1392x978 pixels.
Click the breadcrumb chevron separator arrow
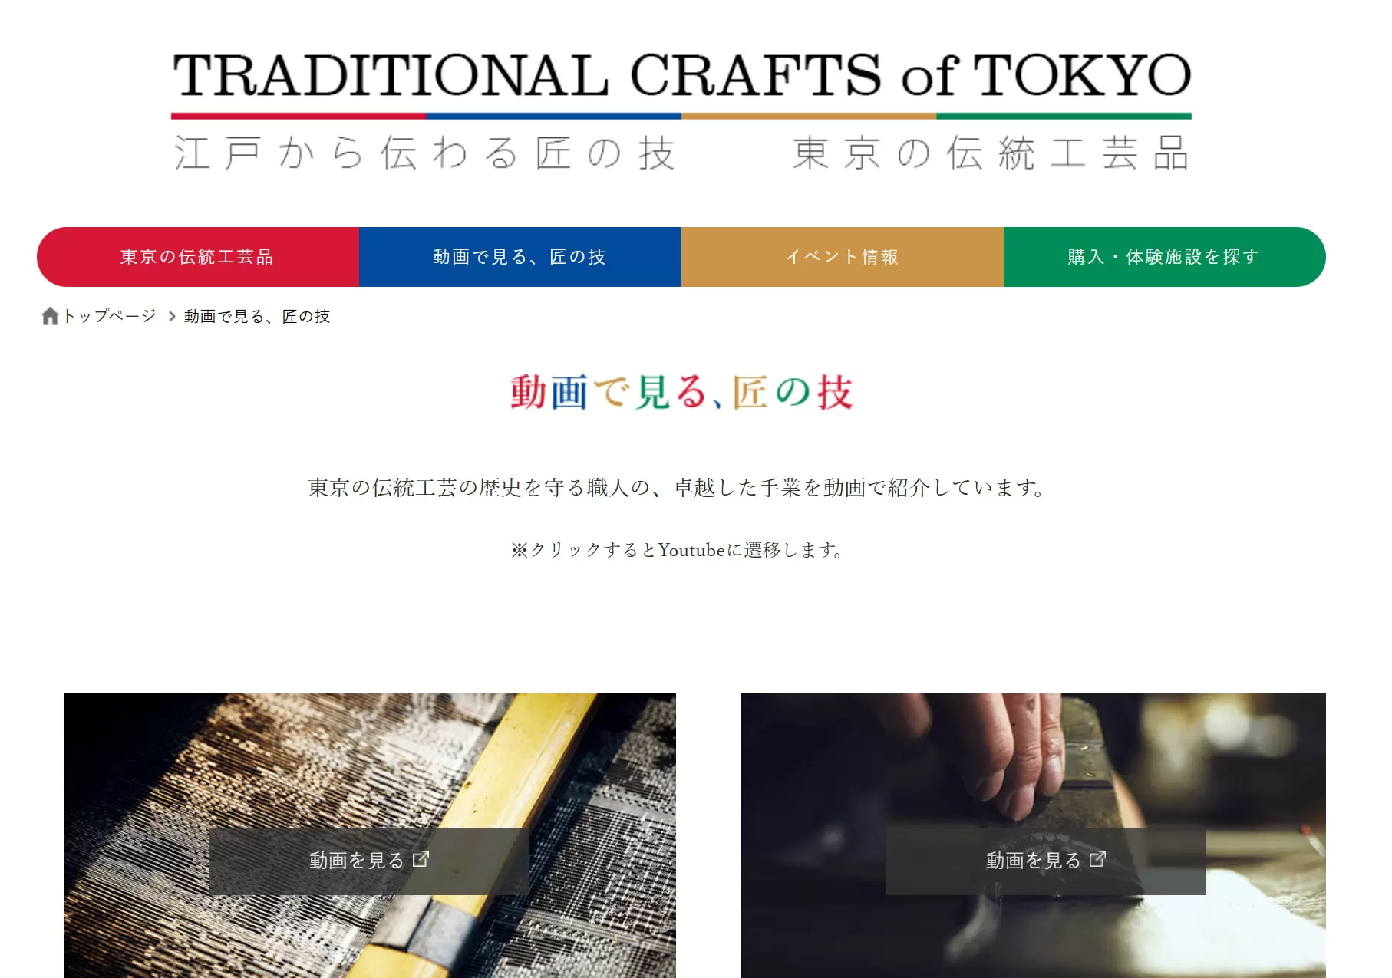pos(172,316)
